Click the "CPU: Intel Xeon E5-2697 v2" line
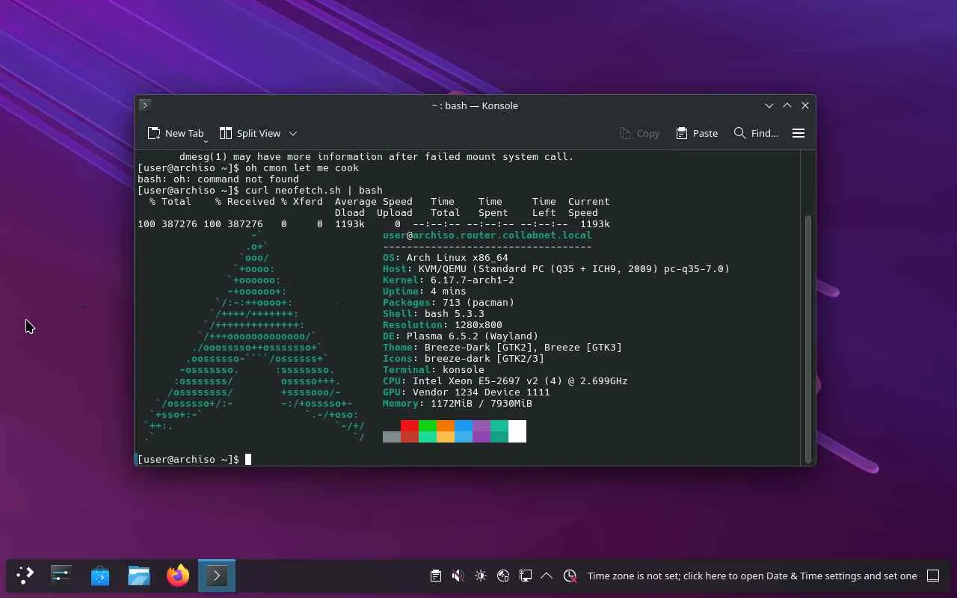Viewport: 957px width, 598px height. point(505,381)
